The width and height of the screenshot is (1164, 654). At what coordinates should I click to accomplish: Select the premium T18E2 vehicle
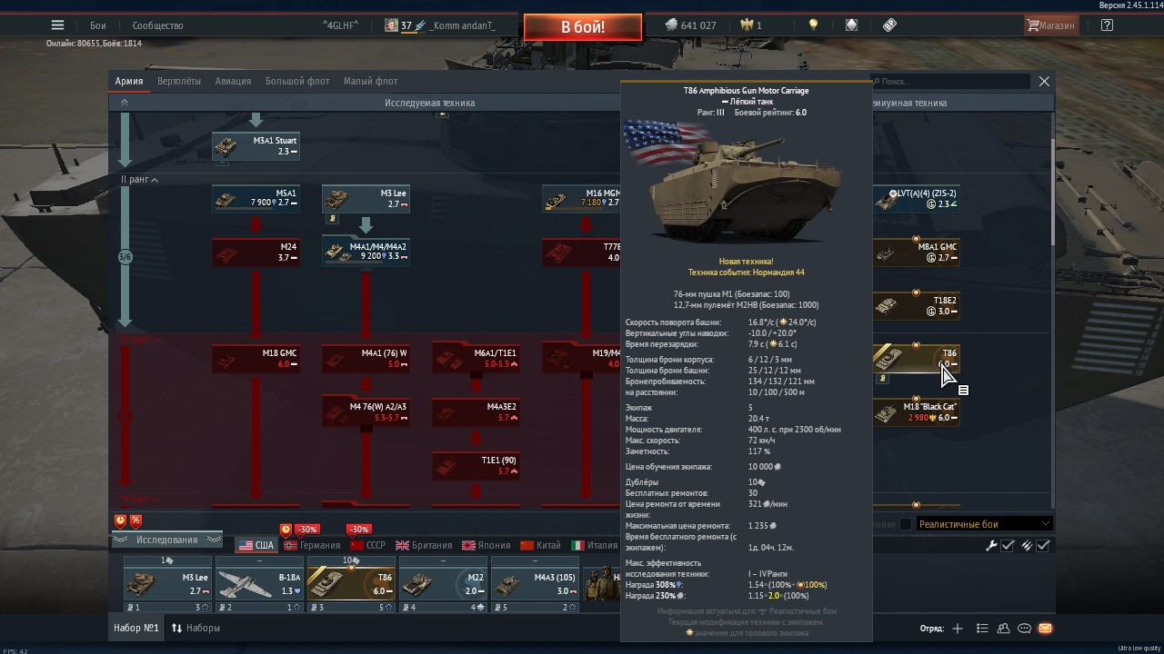[916, 306]
